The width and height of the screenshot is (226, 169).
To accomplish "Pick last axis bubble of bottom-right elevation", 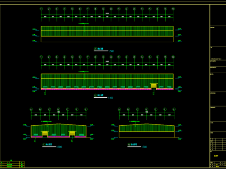I will pos(174,109).
